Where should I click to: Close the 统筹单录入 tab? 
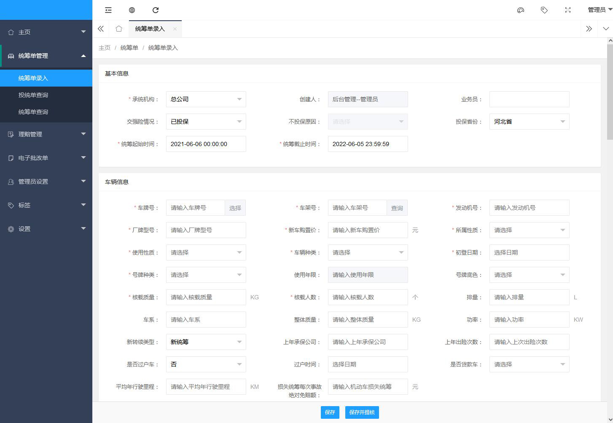coord(175,29)
